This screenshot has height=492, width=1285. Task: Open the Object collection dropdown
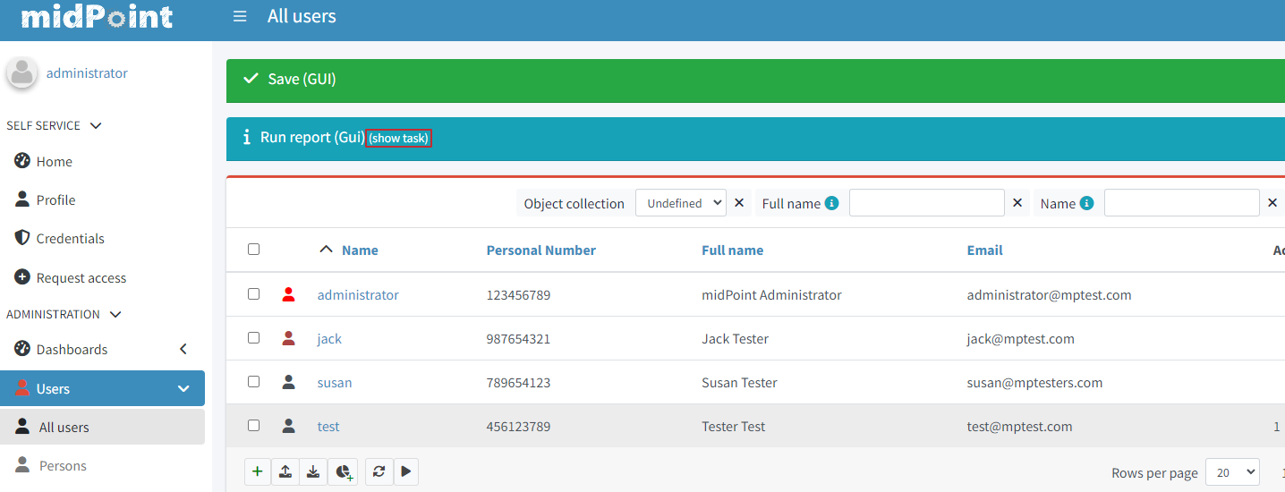tap(680, 203)
